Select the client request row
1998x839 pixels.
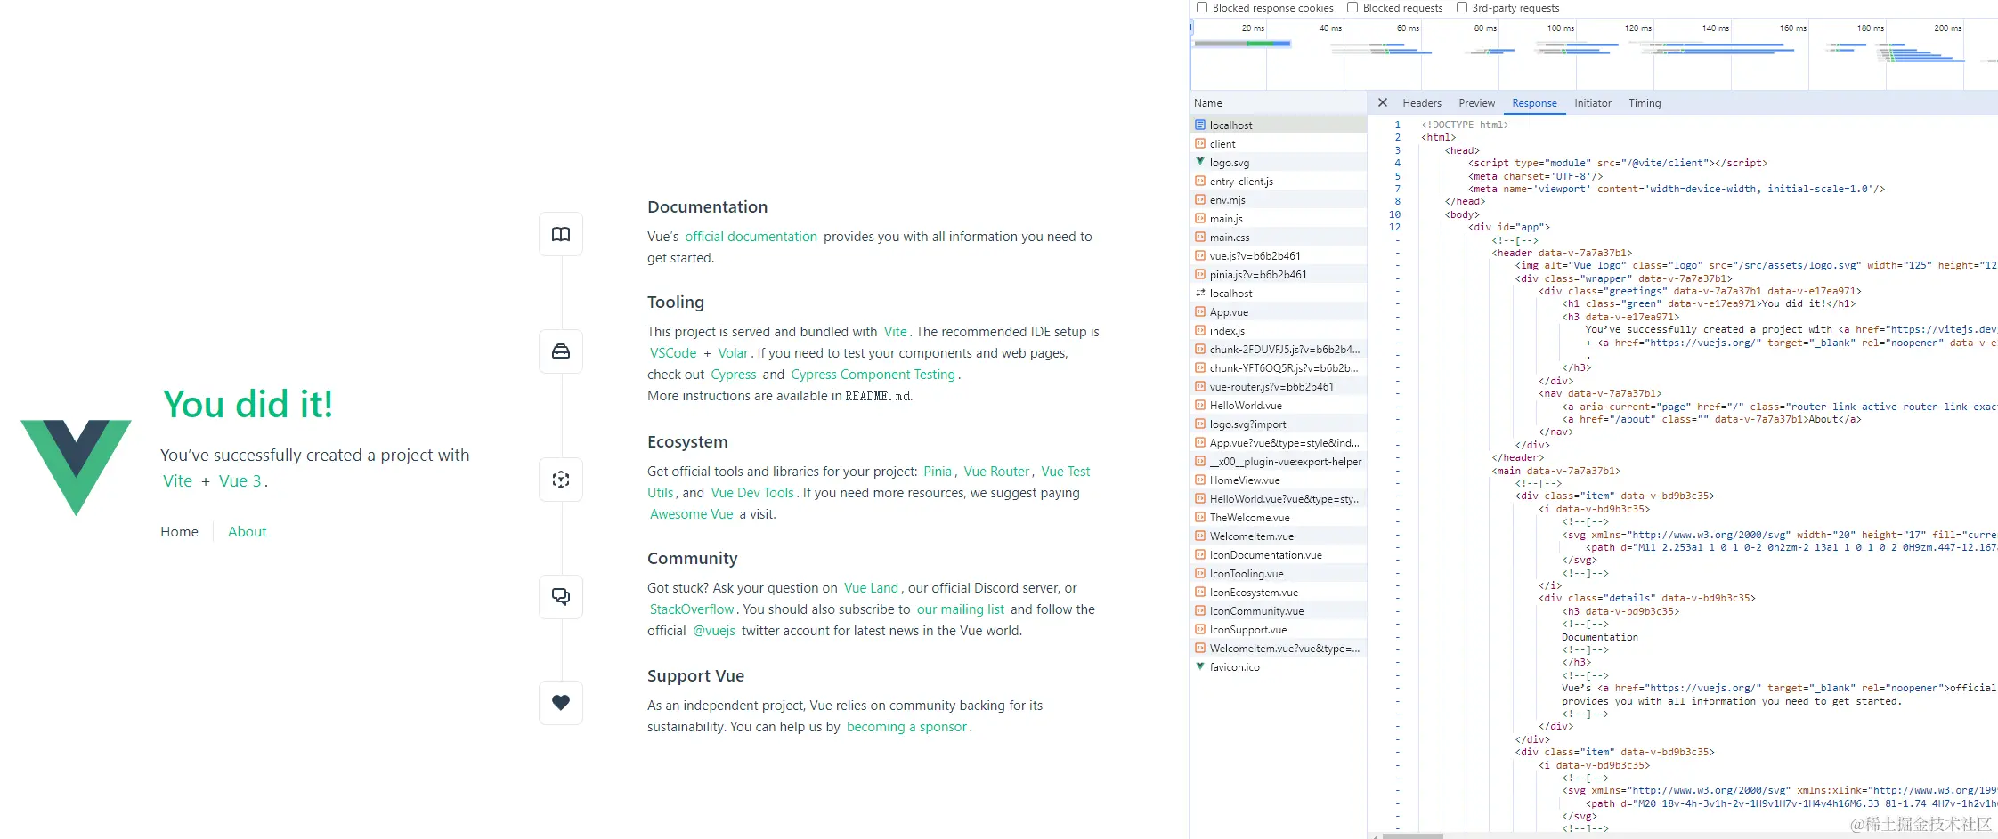[x=1279, y=144]
